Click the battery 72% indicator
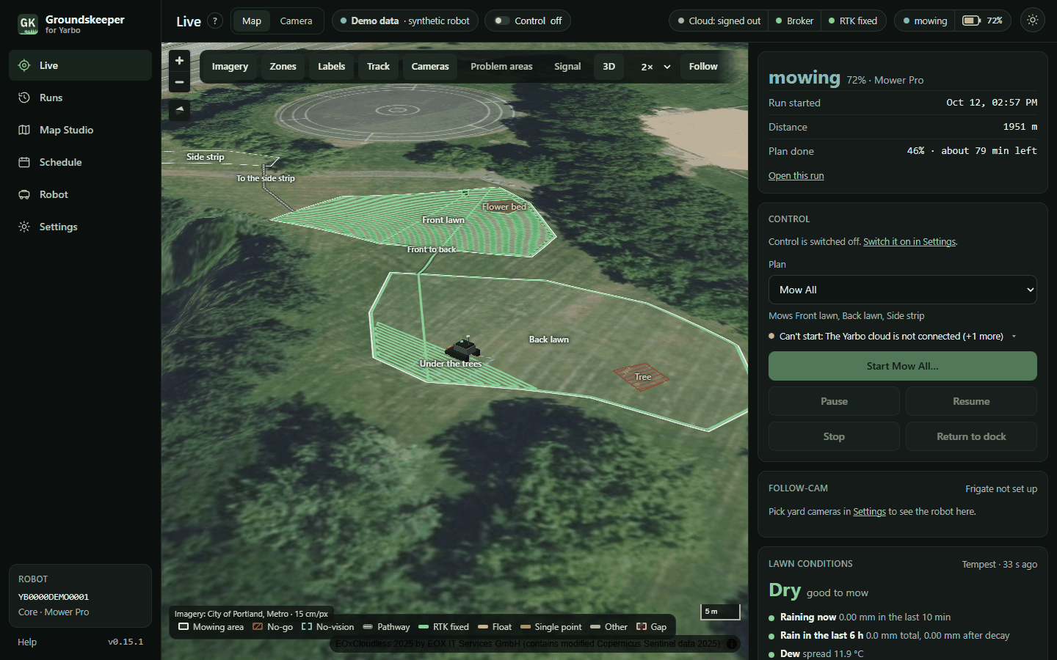The image size is (1057, 660). tap(983, 21)
